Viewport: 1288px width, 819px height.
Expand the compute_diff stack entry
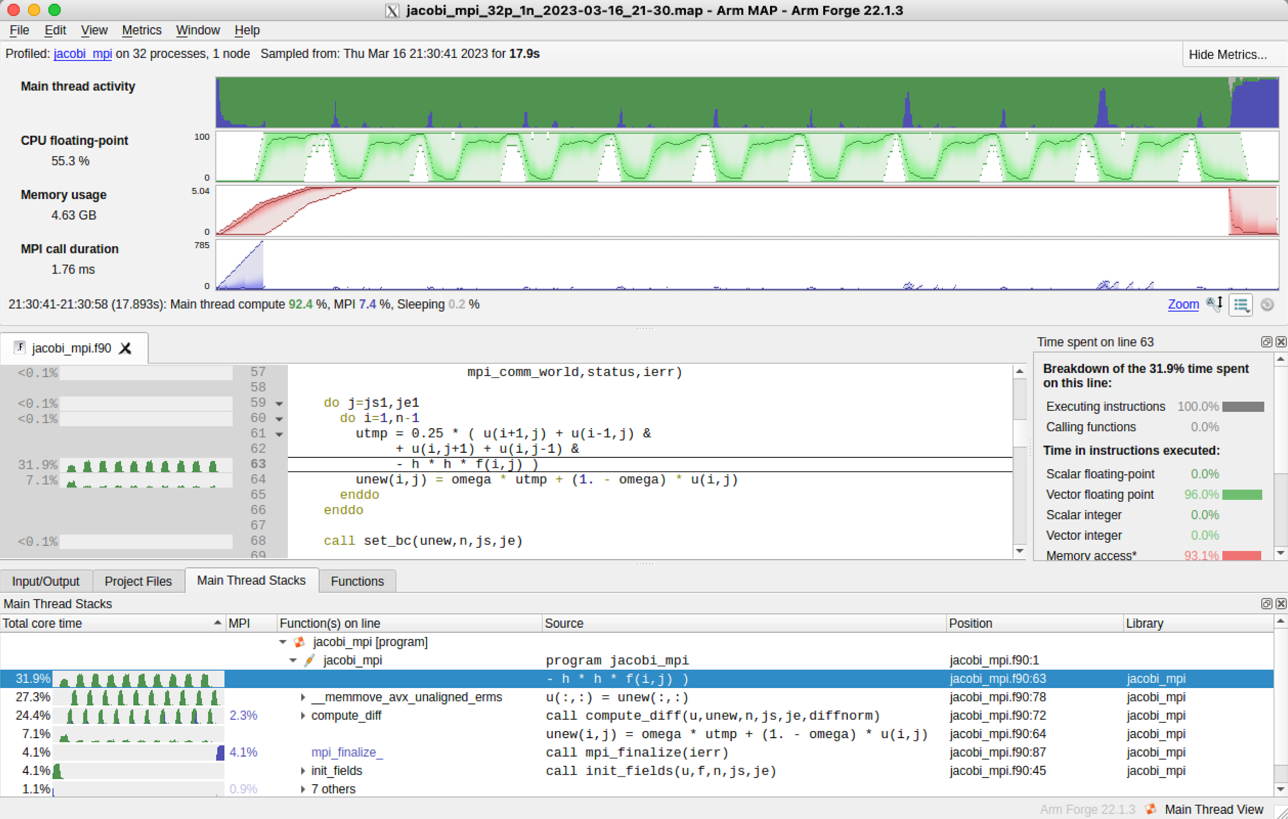[303, 715]
